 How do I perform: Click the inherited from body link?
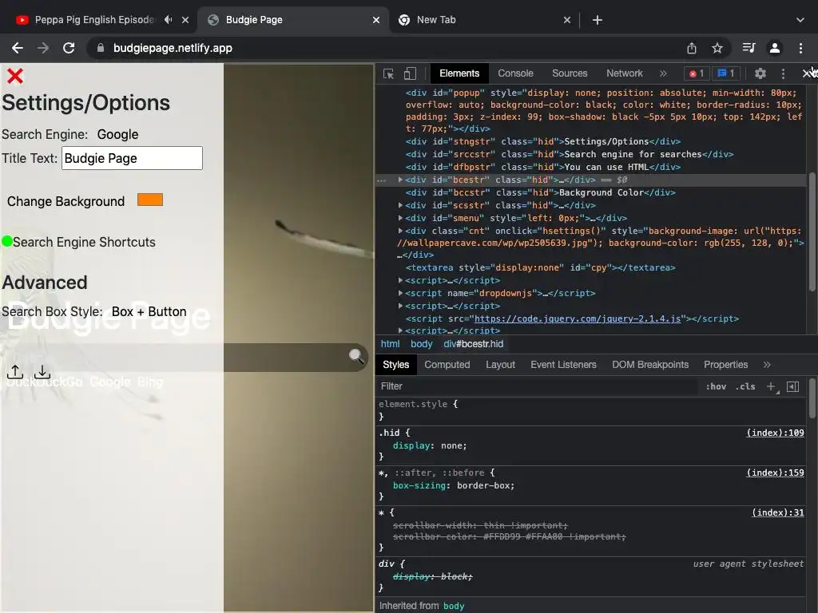point(454,606)
